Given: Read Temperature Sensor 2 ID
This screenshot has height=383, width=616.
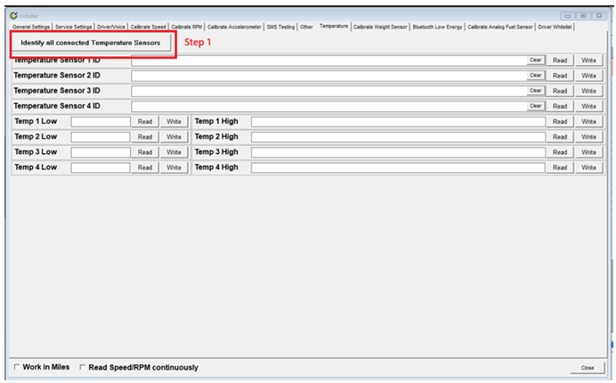Looking at the screenshot, I should [x=559, y=76].
